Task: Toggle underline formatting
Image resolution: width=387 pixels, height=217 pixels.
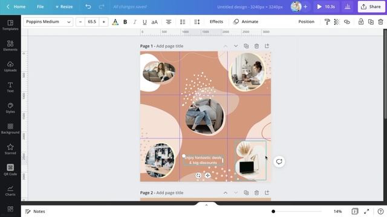Action: click(x=145, y=22)
